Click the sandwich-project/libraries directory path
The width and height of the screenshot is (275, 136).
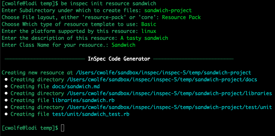coord(169,94)
